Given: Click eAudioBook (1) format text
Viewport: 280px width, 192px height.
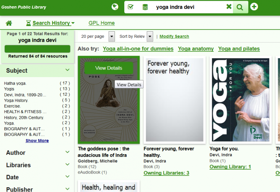Looking at the screenshot, I should point(92,172).
